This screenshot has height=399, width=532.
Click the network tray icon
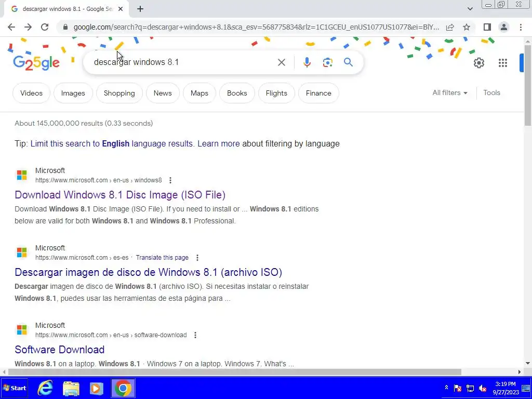coord(470,388)
